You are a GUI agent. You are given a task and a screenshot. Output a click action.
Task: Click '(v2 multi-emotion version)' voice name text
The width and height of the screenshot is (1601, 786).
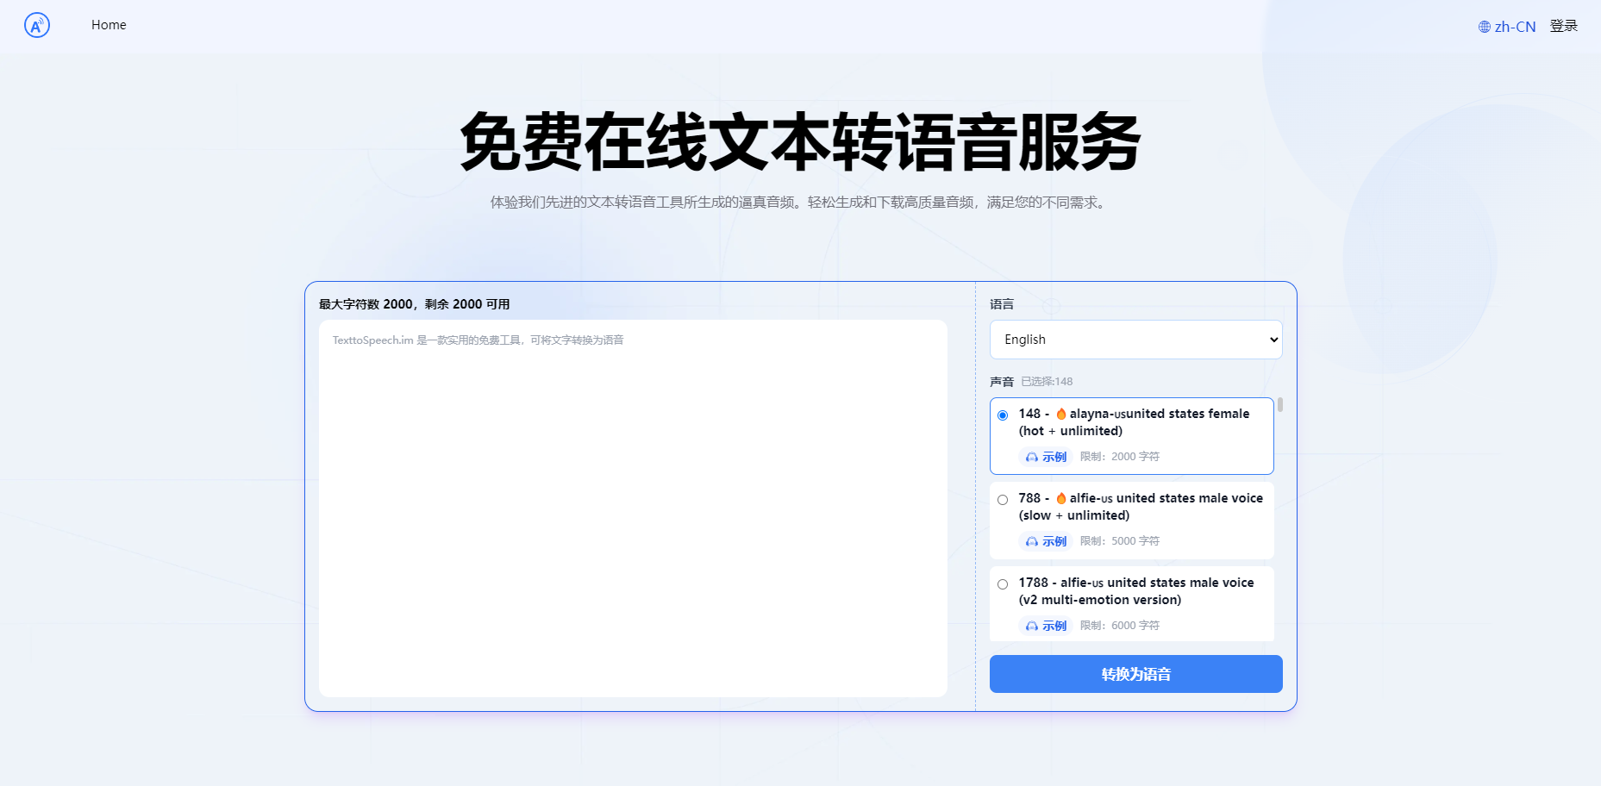coord(1100,600)
